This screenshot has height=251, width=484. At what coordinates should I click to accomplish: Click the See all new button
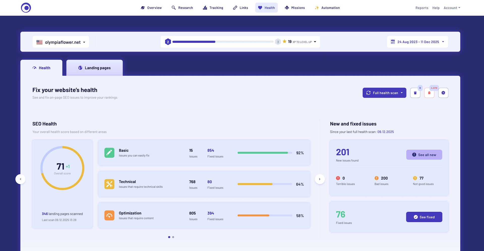pos(424,155)
